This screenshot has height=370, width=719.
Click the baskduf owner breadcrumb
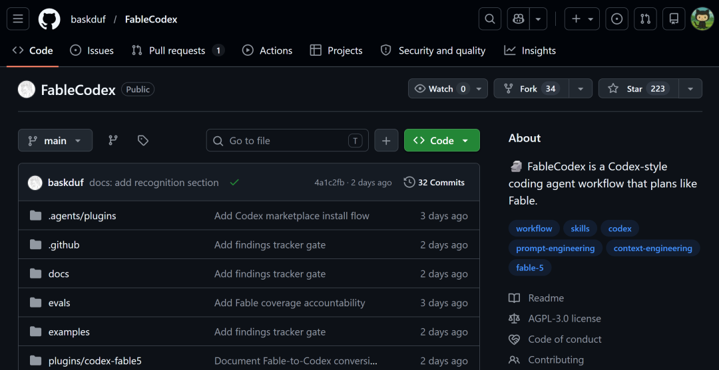click(88, 19)
